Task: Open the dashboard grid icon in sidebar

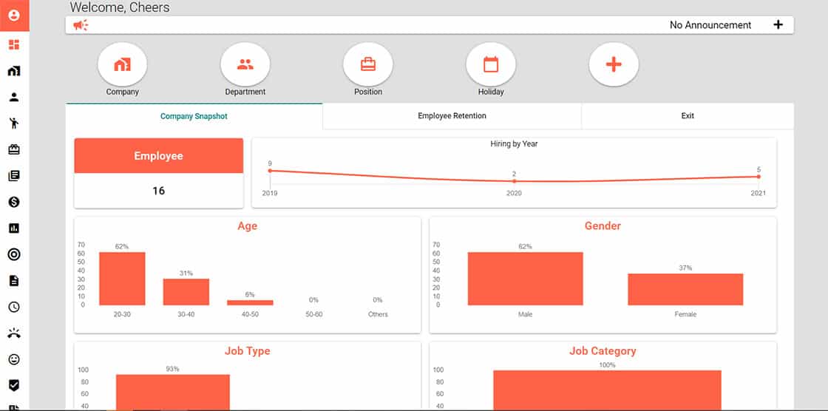Action: point(14,44)
